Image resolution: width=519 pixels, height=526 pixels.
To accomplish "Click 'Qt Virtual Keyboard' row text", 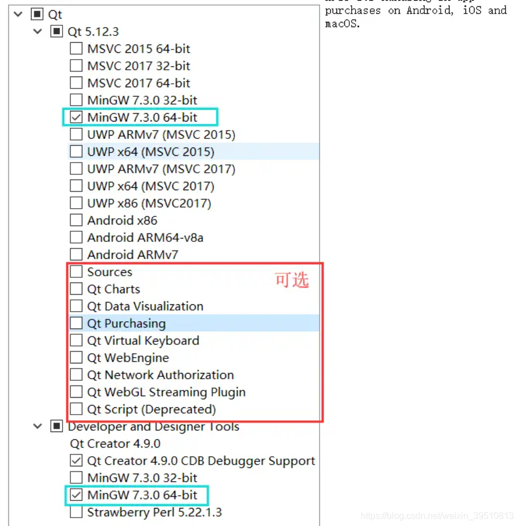I will [143, 340].
